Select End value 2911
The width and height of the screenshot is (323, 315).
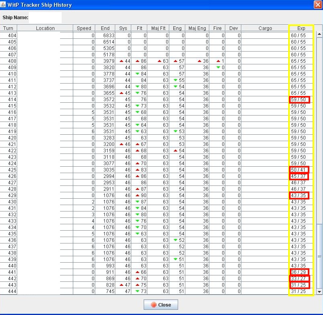tap(105, 189)
